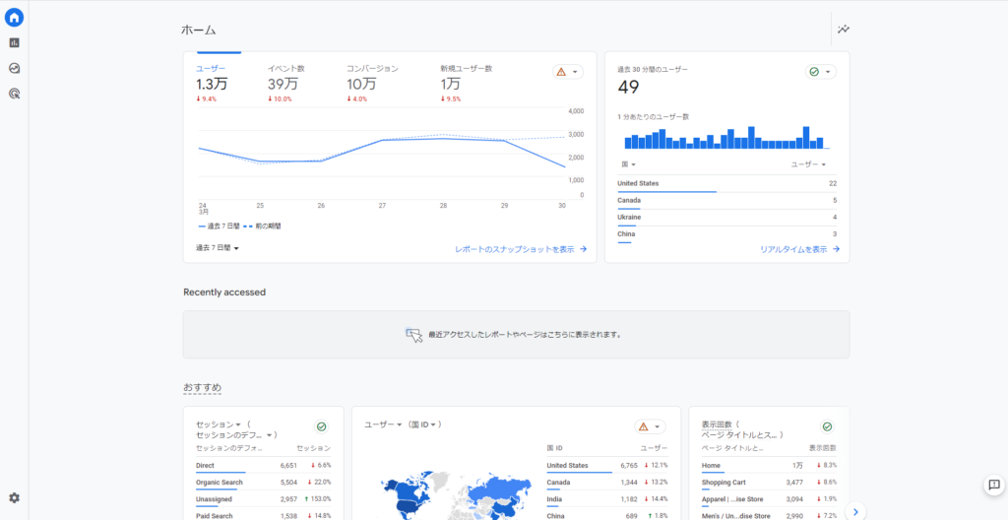This screenshot has height=520, width=1008.
Task: Expand the 国 dimension dropdown in realtime card
Action: point(629,164)
